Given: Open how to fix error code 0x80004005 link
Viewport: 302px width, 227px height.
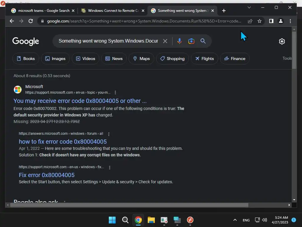Looking at the screenshot, I should click(63, 142).
